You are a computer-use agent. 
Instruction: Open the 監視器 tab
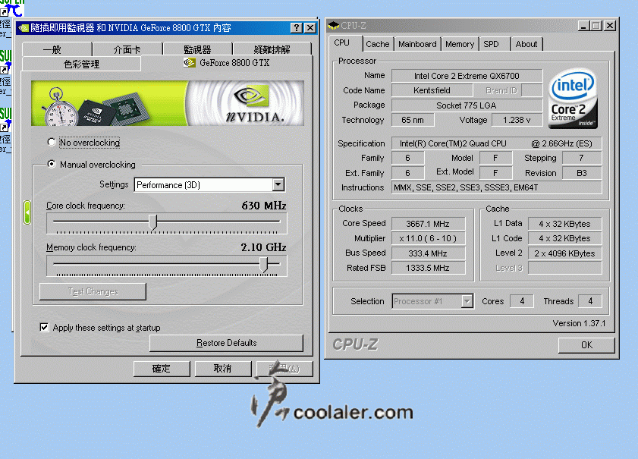(198, 49)
